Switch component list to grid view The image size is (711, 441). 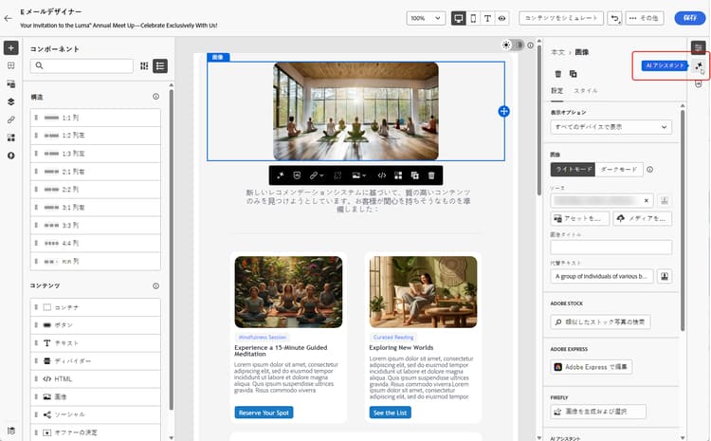pyautogui.click(x=144, y=66)
